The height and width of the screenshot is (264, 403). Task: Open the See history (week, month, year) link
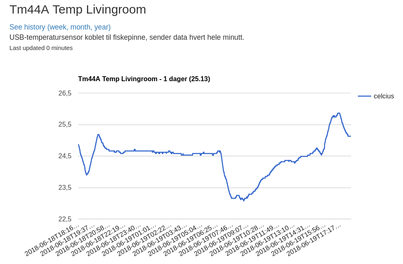(60, 27)
